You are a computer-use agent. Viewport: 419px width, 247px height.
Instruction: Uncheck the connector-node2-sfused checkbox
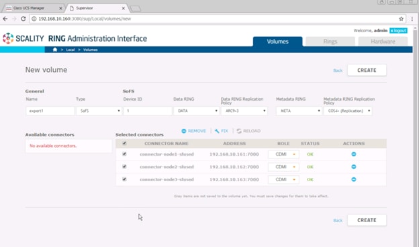click(124, 166)
